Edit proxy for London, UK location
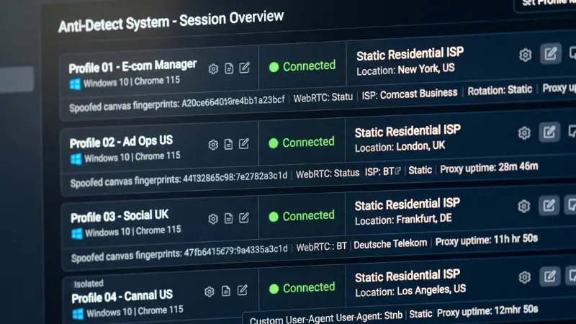576x324 pixels. click(549, 132)
